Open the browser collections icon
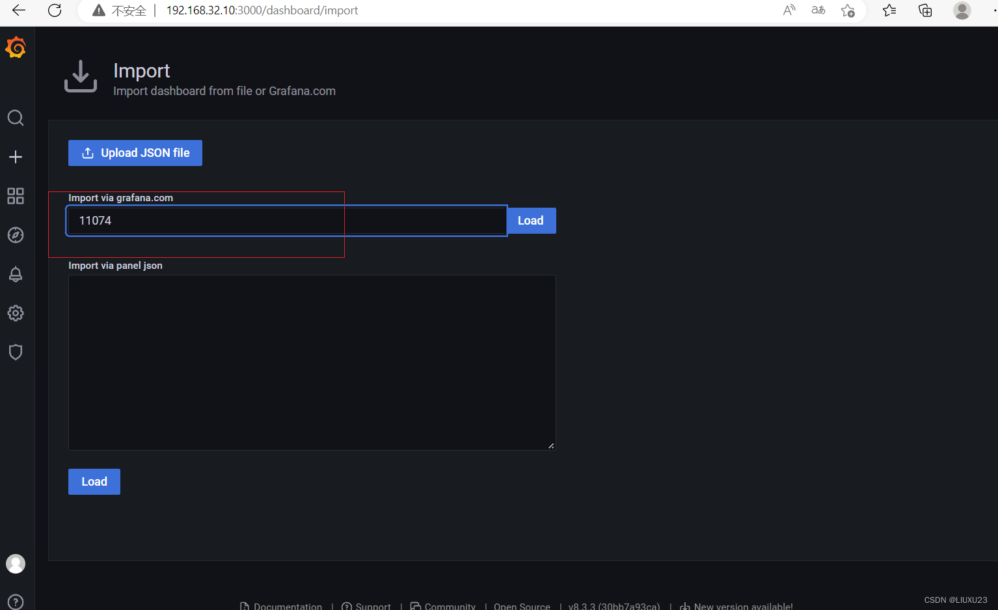Viewport: 998px width, 610px height. (925, 10)
